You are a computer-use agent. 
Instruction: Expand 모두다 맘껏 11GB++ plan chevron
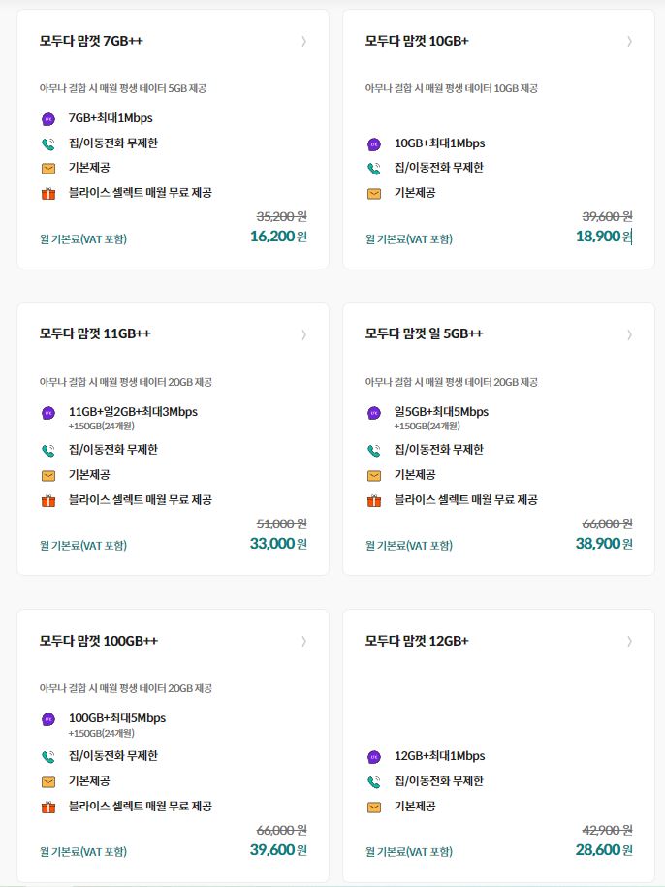point(303,334)
